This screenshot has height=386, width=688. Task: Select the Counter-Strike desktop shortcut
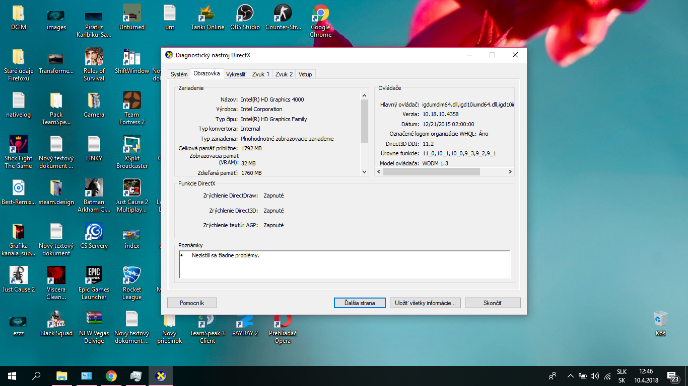(x=283, y=18)
